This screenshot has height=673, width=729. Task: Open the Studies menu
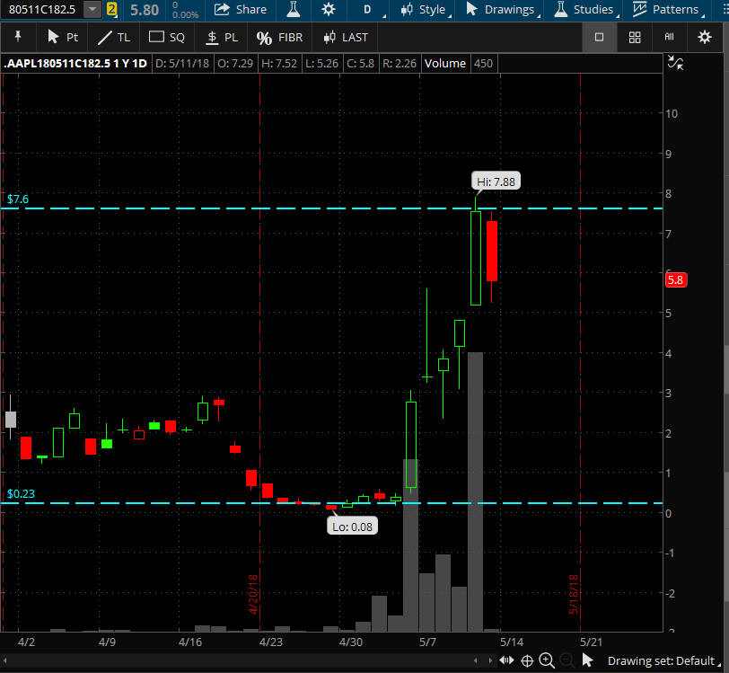pos(584,10)
